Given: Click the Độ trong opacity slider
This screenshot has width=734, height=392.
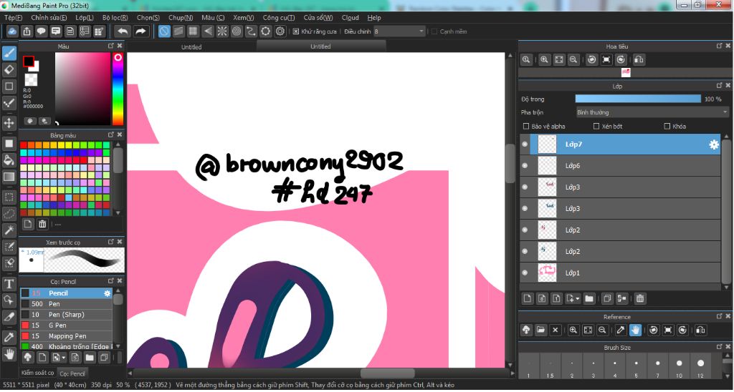Looking at the screenshot, I should tap(638, 99).
